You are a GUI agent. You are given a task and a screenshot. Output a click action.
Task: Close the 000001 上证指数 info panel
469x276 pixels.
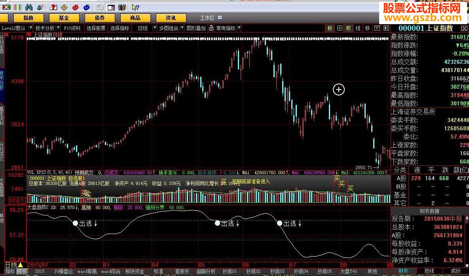(464, 29)
